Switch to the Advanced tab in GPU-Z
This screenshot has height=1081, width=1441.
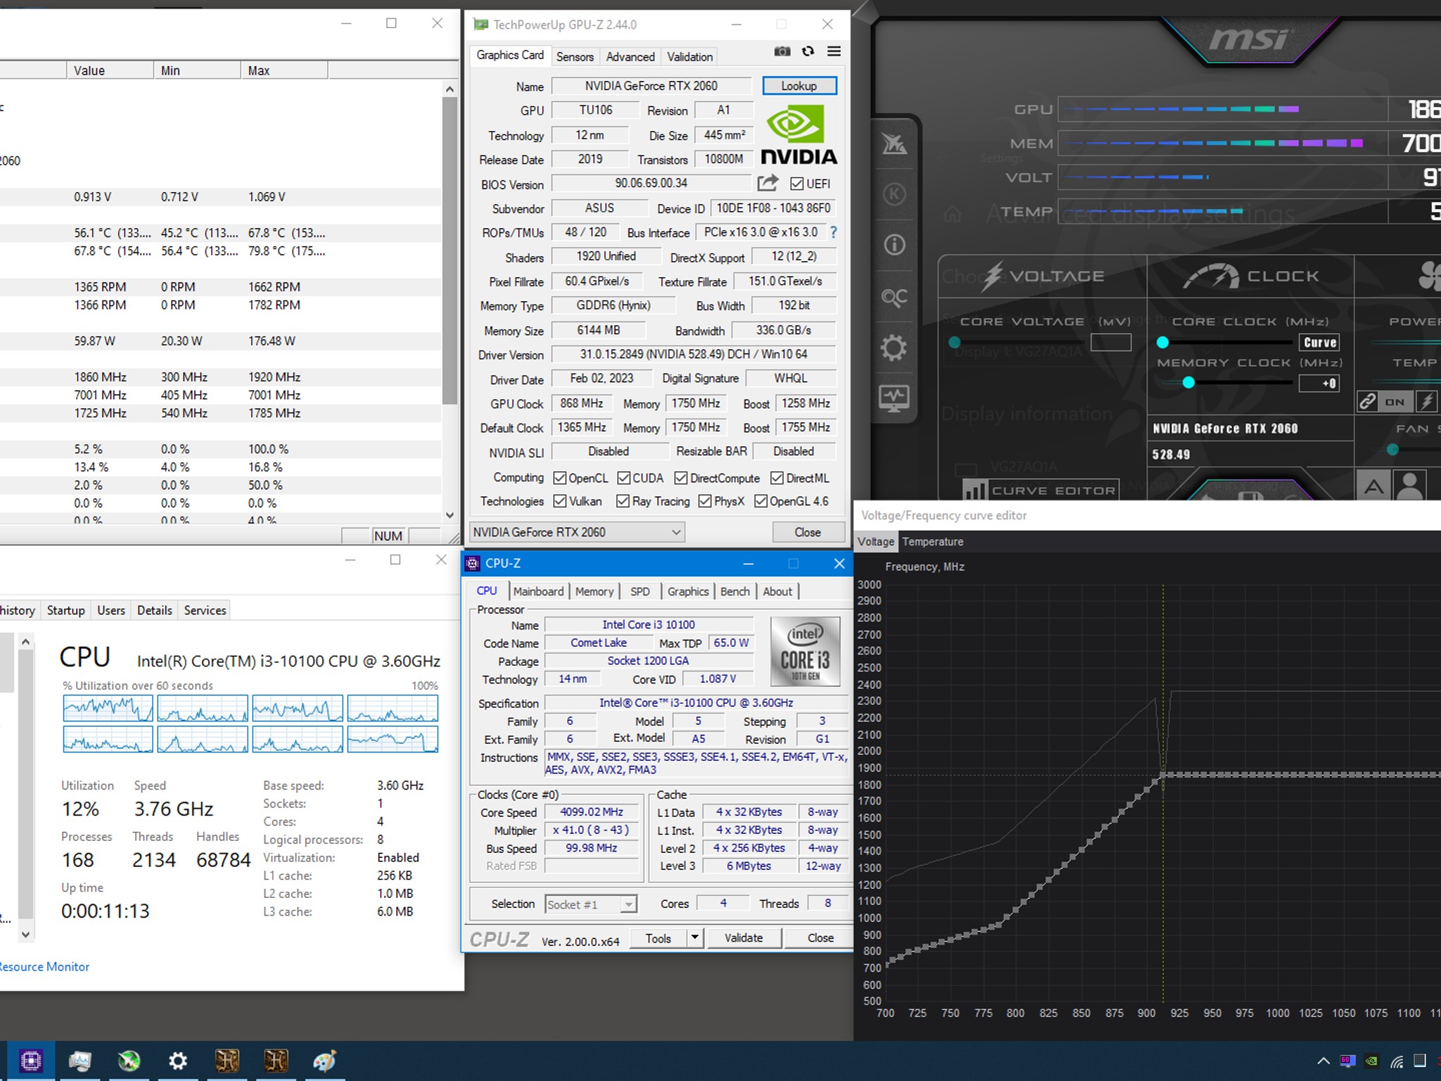[630, 57]
